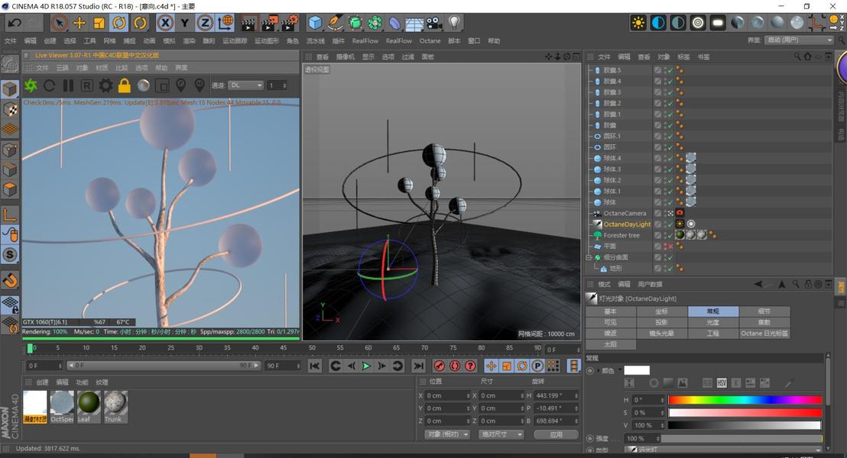847x458 pixels.
Task: Click the spline Pen tool icon
Action: [335, 23]
